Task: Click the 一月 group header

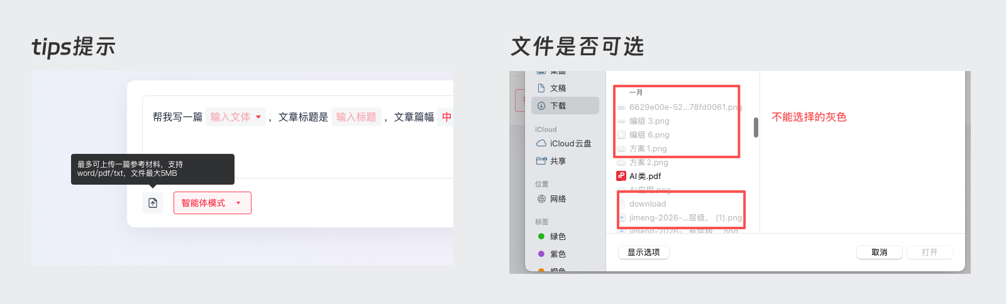Action: click(x=636, y=92)
